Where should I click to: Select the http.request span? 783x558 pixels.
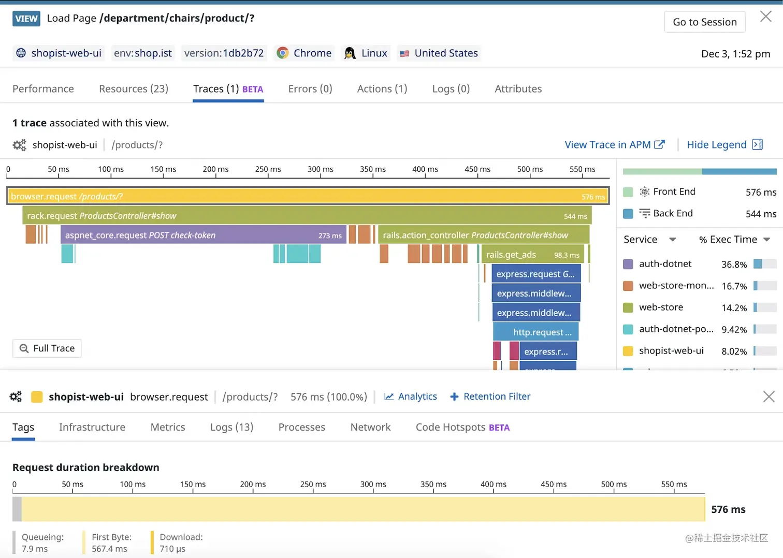pyautogui.click(x=535, y=332)
